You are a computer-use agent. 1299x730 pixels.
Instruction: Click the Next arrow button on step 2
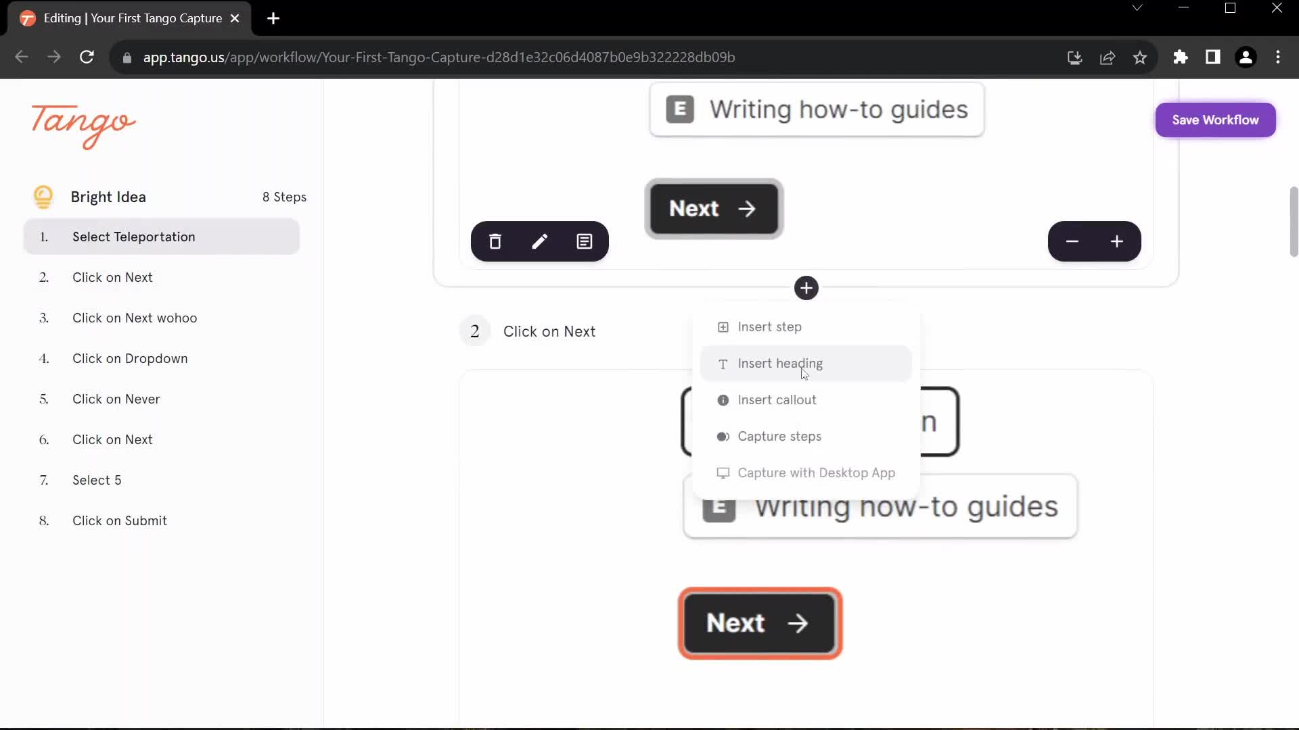(x=759, y=622)
